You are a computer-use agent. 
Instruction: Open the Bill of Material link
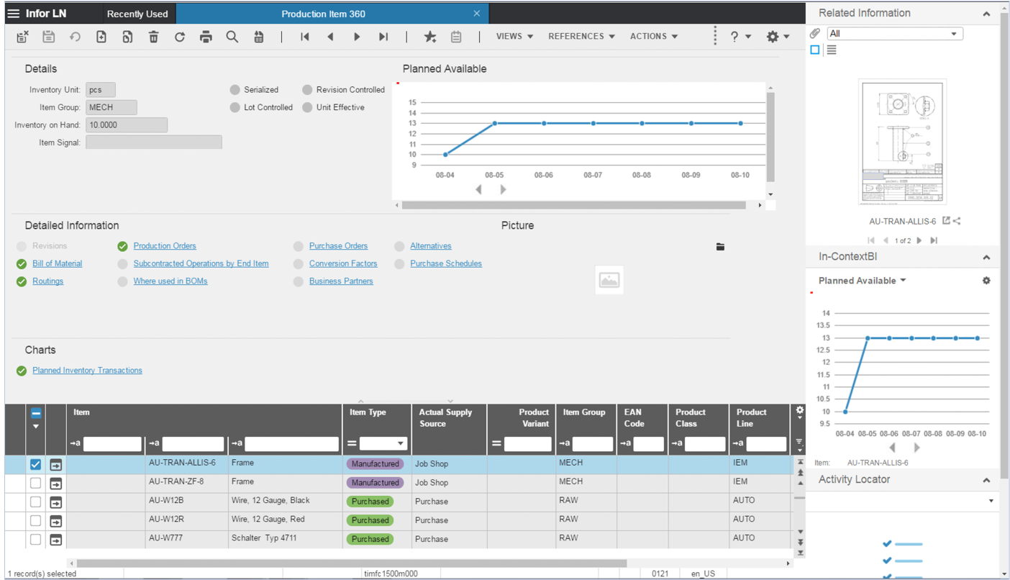point(57,263)
